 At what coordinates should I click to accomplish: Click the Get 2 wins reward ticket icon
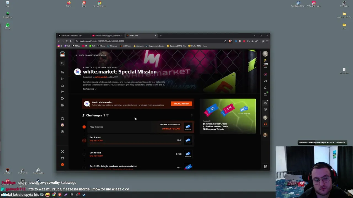point(188,140)
